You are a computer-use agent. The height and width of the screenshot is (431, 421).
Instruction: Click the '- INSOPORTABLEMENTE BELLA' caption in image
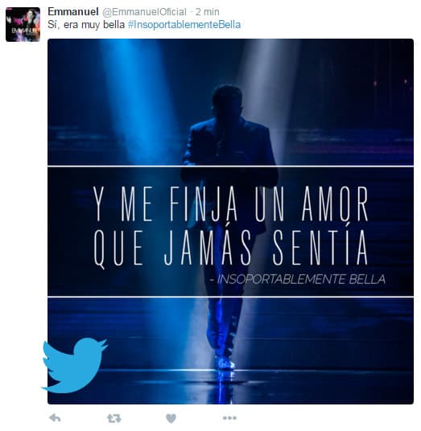click(297, 279)
